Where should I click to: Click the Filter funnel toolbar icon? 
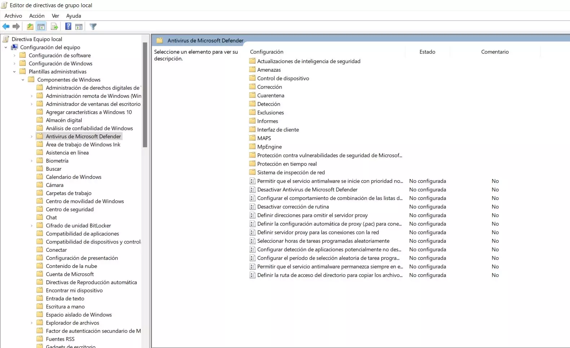tap(93, 26)
